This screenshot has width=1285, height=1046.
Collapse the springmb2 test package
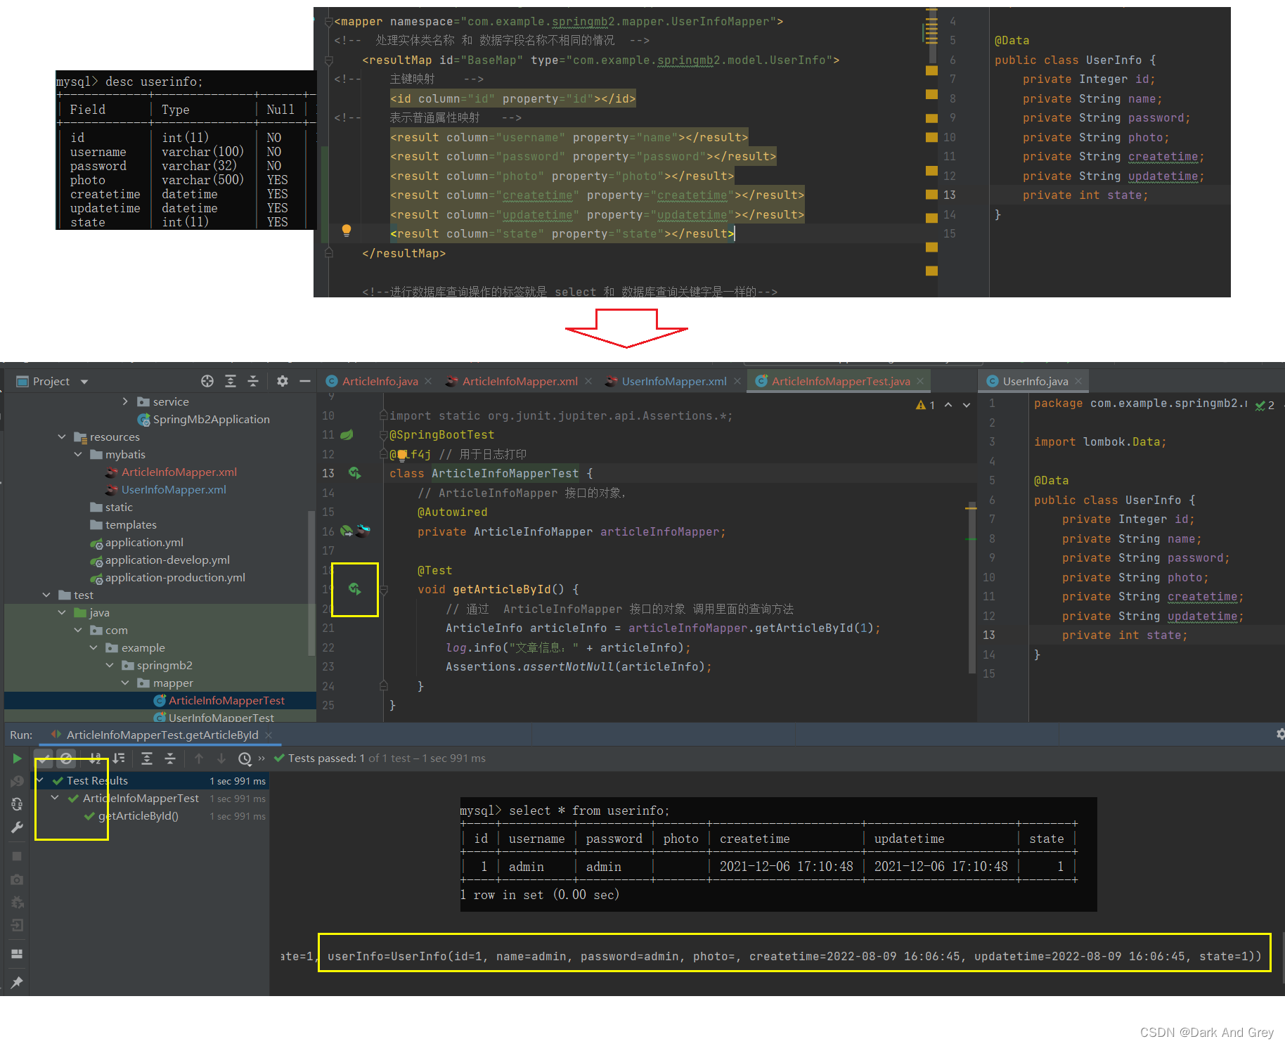(x=110, y=665)
